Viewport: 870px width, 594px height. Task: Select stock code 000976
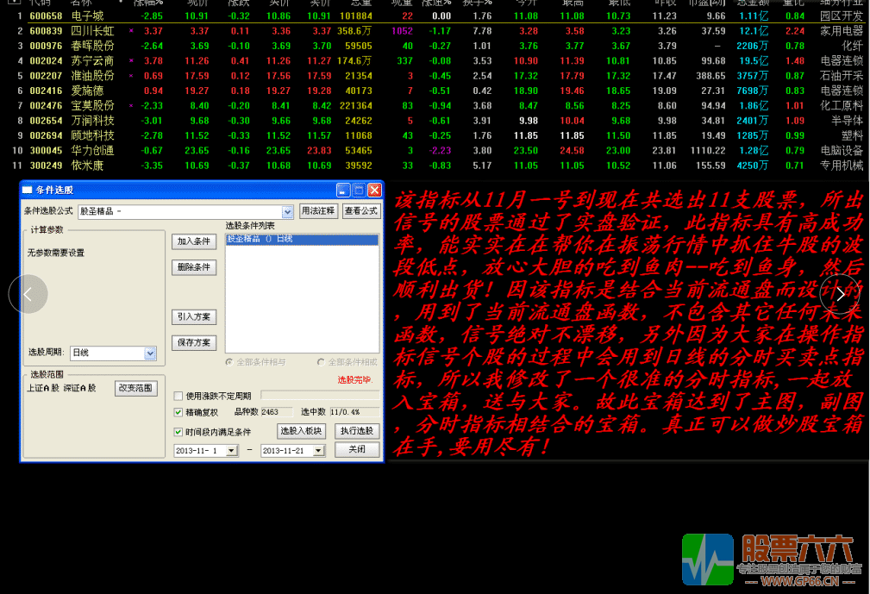pyautogui.click(x=46, y=46)
